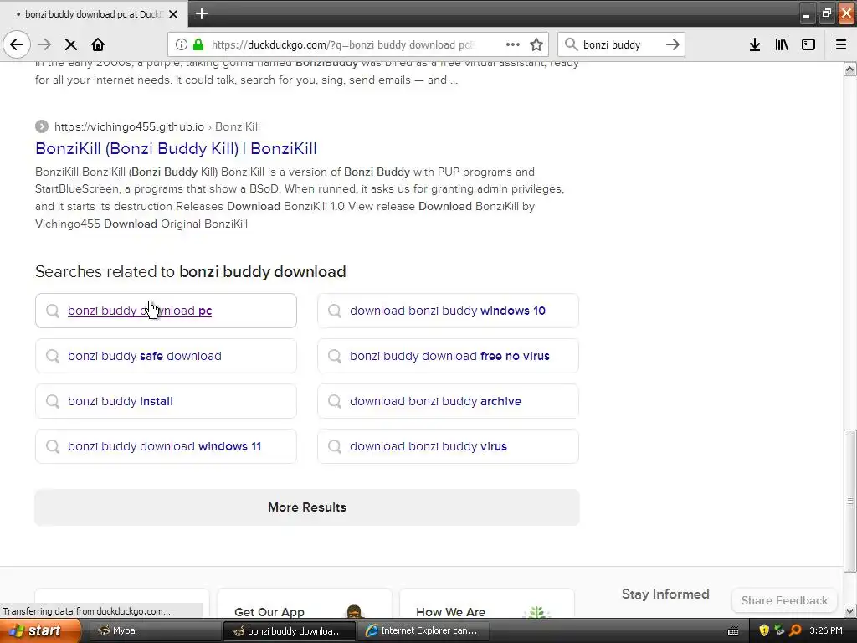
Task: Search related: bonzi buddy download windows 11
Action: coord(166,446)
